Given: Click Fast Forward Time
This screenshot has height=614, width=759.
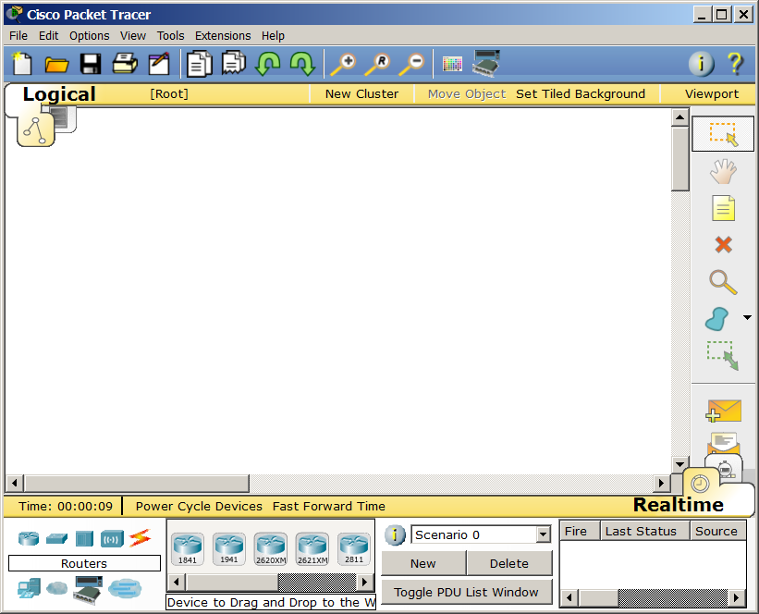Looking at the screenshot, I should pos(329,507).
